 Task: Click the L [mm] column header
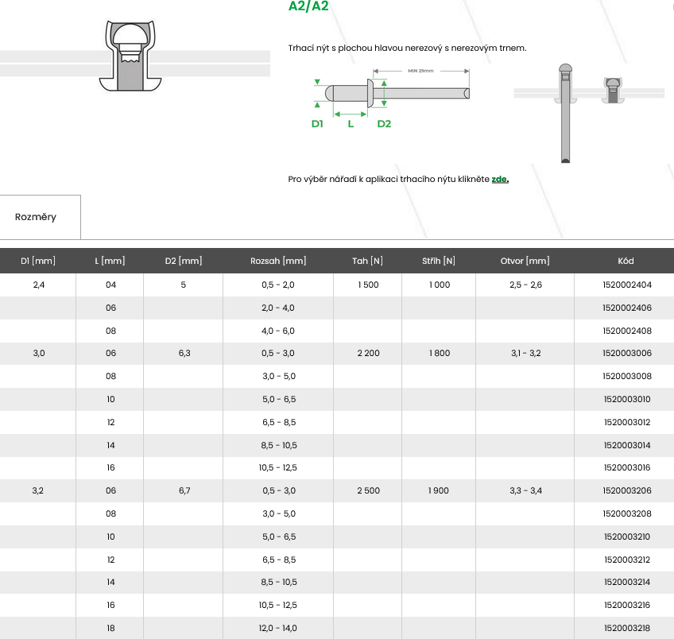coord(110,261)
